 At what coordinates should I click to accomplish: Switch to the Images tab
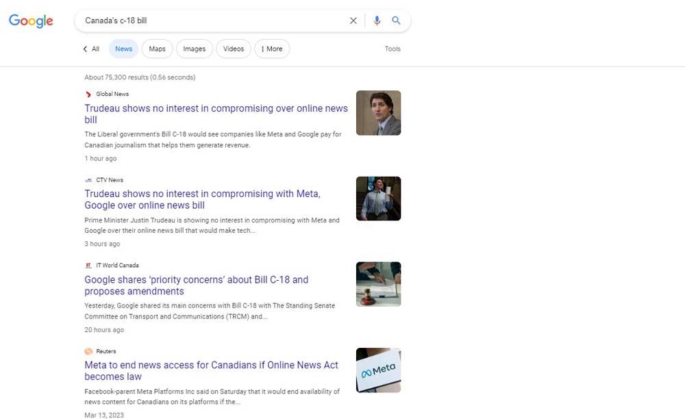click(x=195, y=49)
